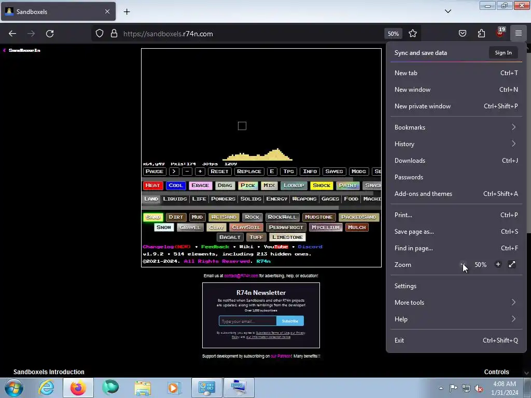Click the TPS button
Screen dimensions: 531x398
[x=288, y=171]
